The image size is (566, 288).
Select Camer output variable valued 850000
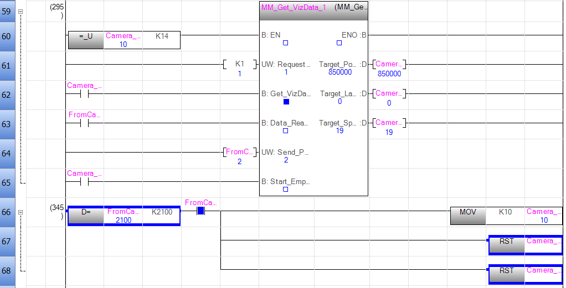[x=389, y=65]
